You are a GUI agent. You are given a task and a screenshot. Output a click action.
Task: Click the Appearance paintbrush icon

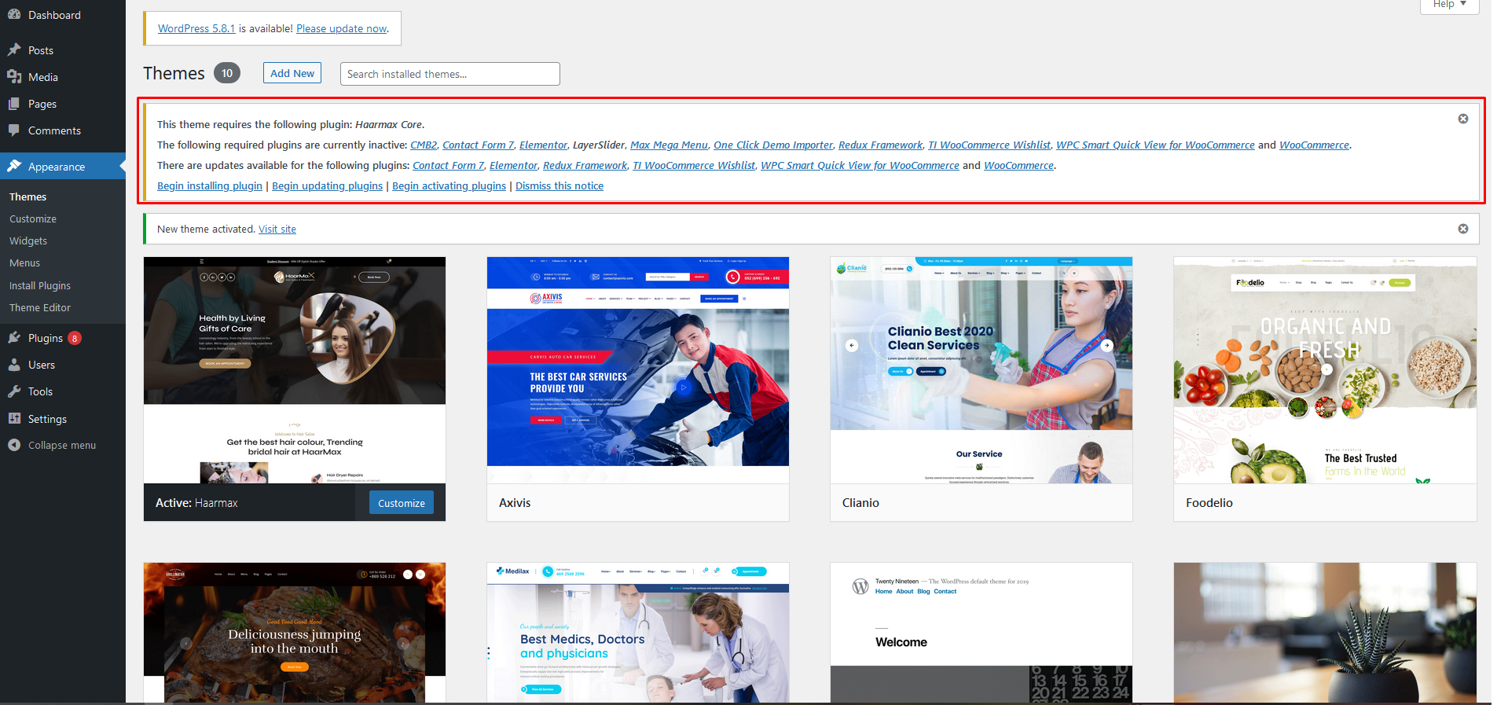coord(14,166)
